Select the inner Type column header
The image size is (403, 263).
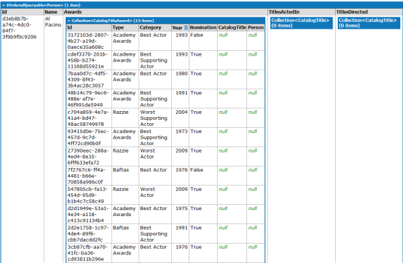118,27
